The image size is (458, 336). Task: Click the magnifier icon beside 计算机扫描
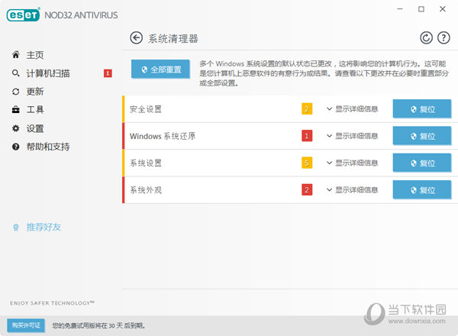click(x=16, y=73)
